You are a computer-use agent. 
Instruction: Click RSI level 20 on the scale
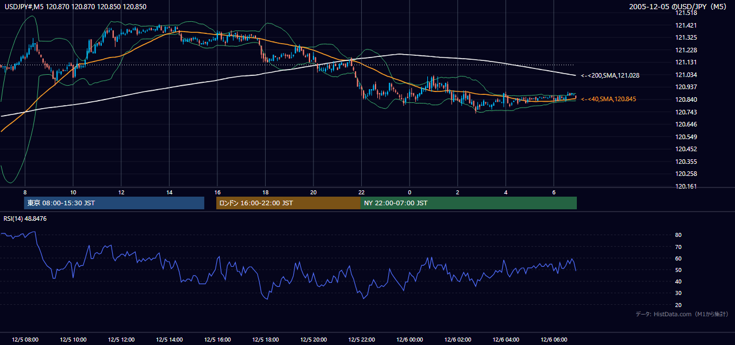pyautogui.click(x=679, y=305)
